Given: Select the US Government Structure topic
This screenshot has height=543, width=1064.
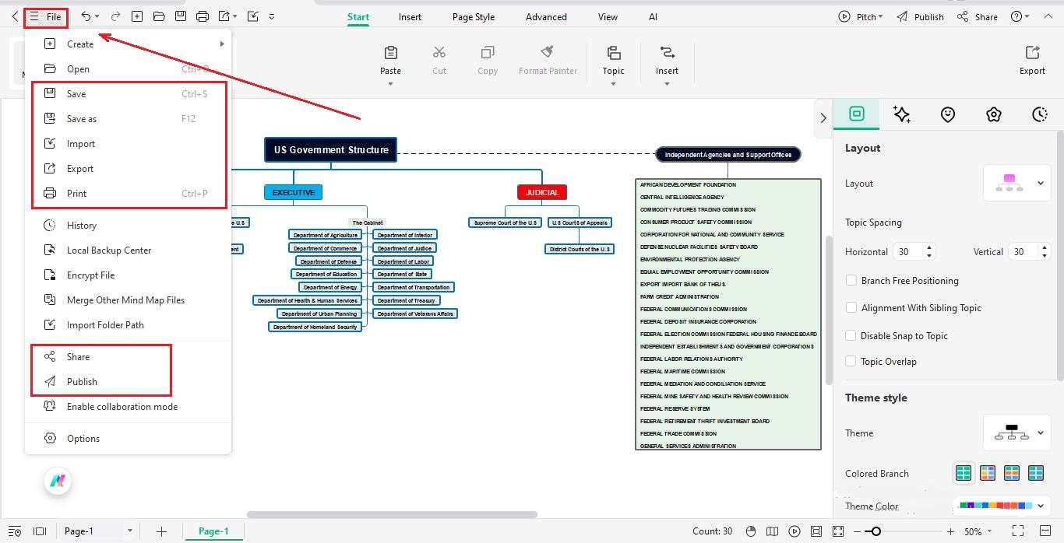Looking at the screenshot, I should (x=331, y=150).
